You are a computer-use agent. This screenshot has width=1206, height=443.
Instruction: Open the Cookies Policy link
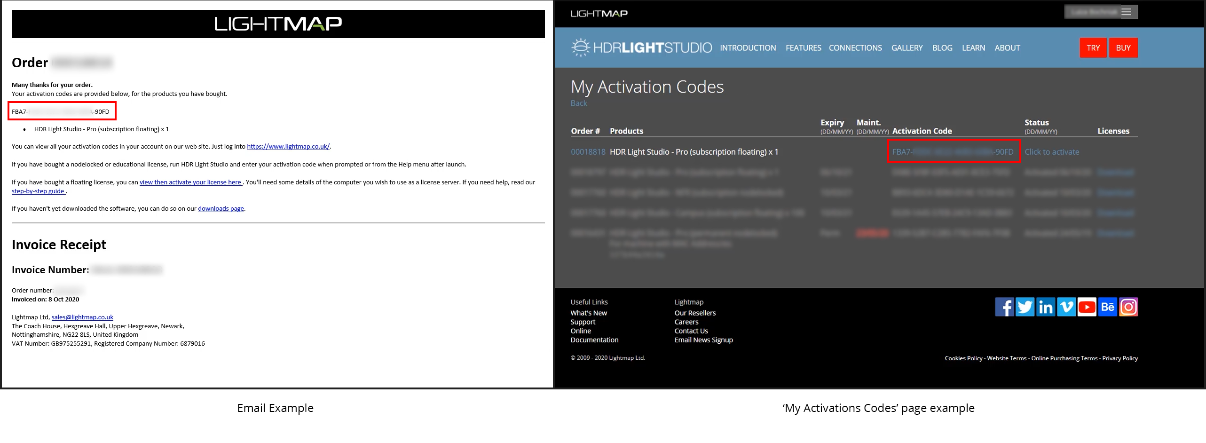click(963, 358)
